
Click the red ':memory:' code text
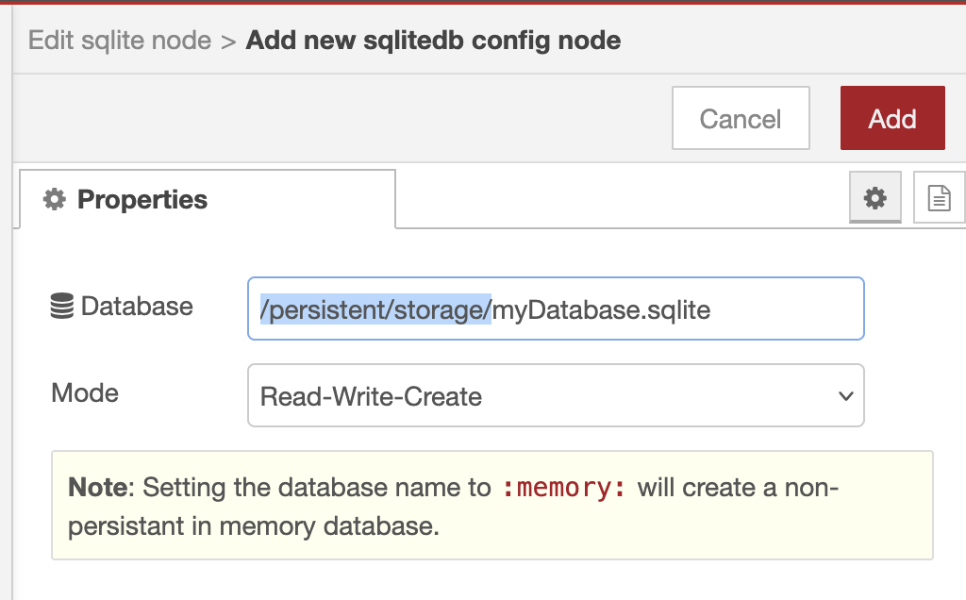pos(563,489)
